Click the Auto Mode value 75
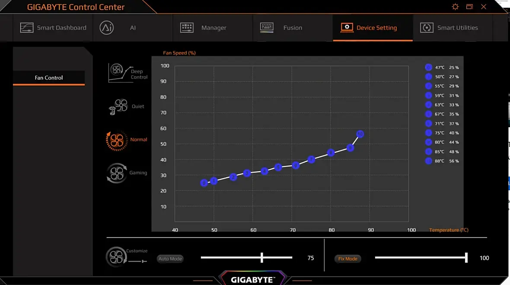Screen dimensions: 510x285 (311, 258)
